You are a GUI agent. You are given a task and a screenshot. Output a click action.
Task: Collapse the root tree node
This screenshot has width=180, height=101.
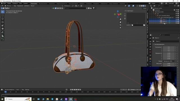tap(154, 14)
